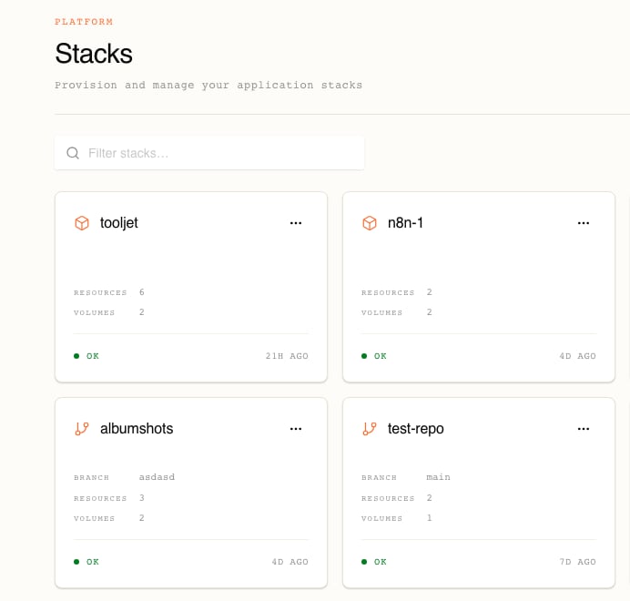Click the 4D AGO timestamp on n8n-1
Viewport: 630px width, 601px height.
578,356
